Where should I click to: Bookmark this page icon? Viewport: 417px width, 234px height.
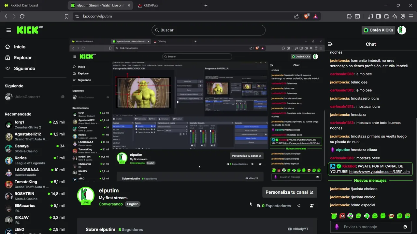[x=66, y=16]
